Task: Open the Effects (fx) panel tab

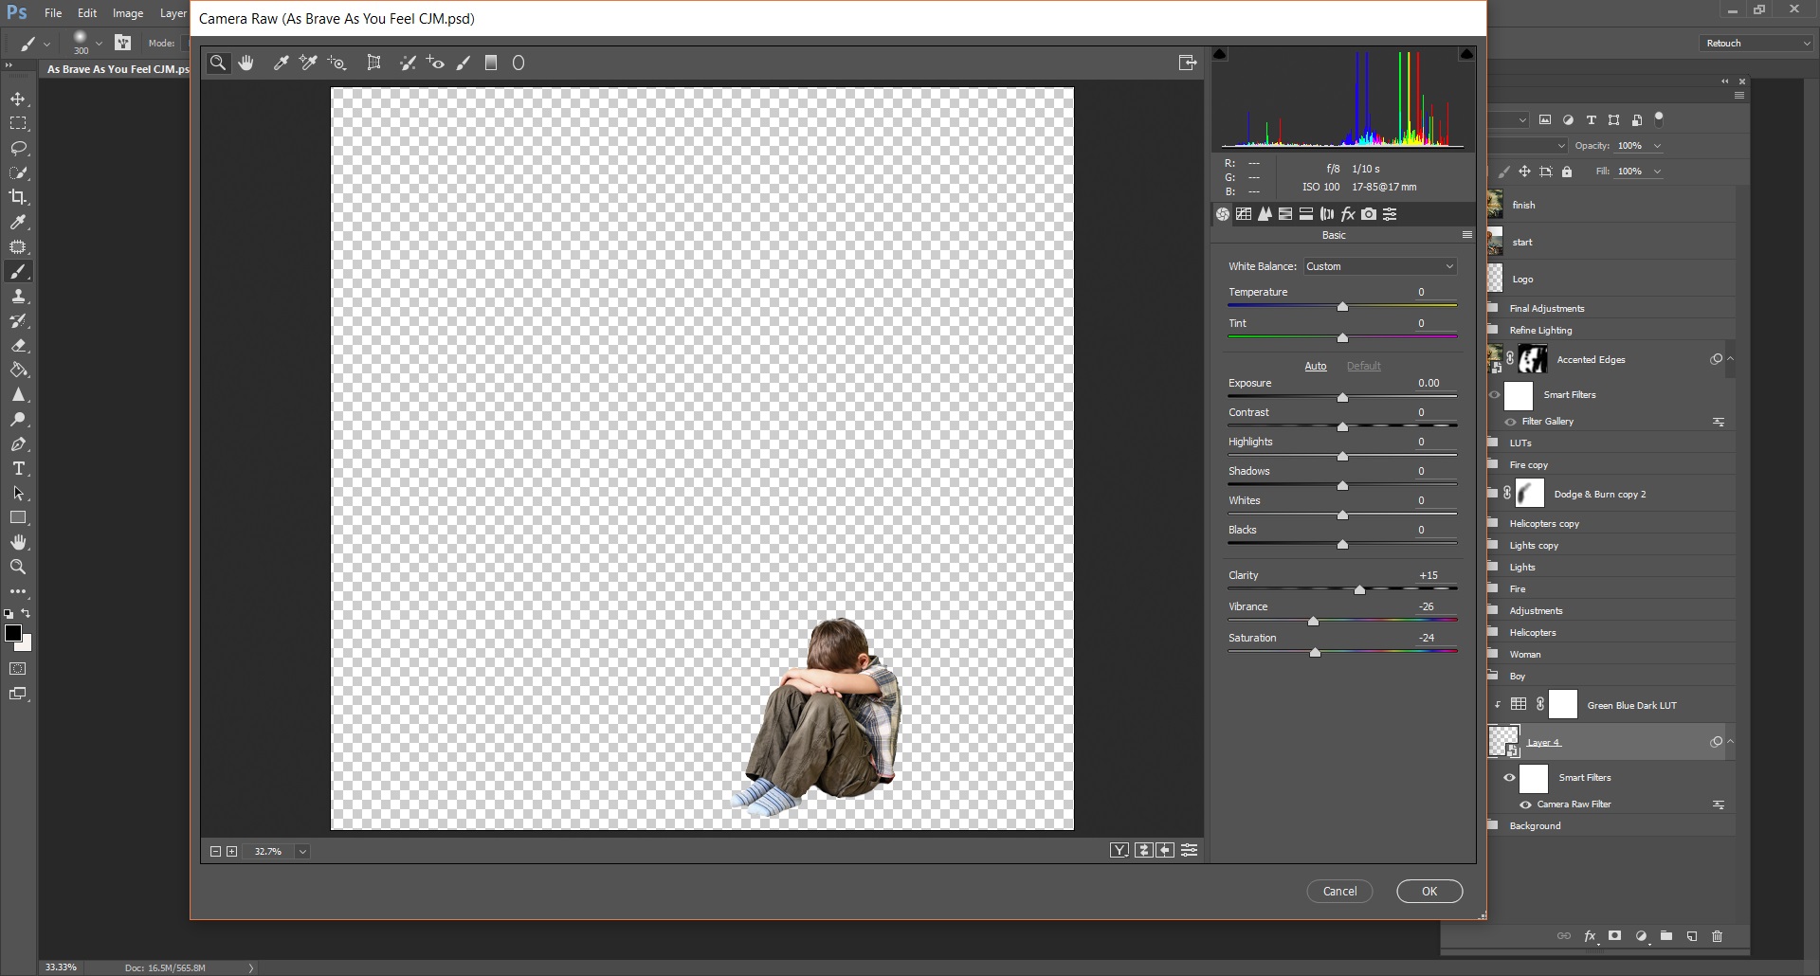Action: pyautogui.click(x=1348, y=214)
